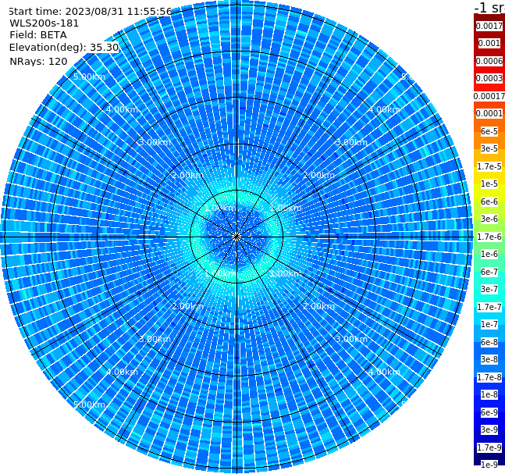Select the 6e-6 colorbar label
Image resolution: width=505 pixels, height=474 pixels.
tap(489, 201)
